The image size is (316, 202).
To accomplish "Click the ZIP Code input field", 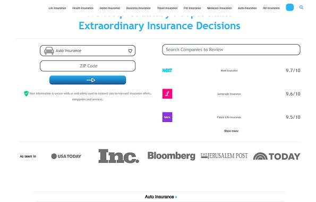I will tap(88, 66).
